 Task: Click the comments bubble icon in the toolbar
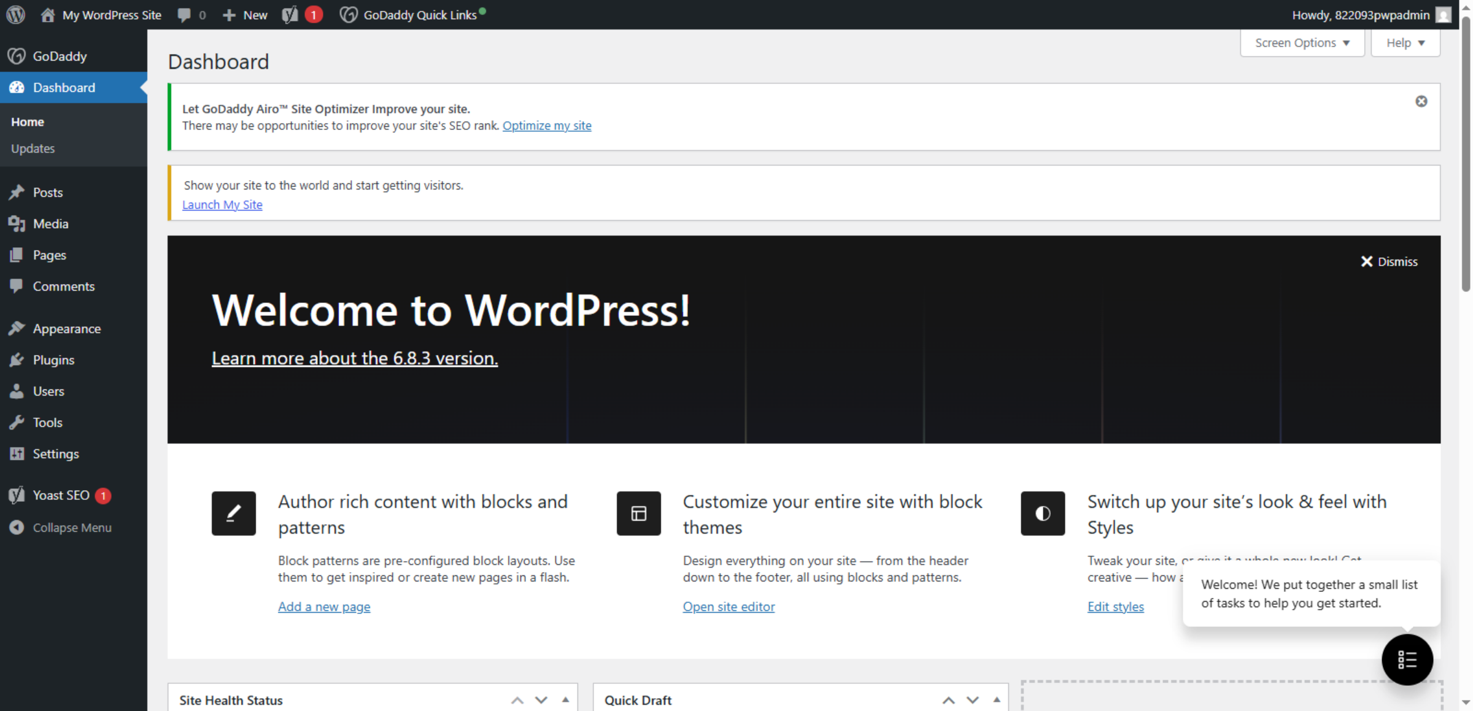184,14
